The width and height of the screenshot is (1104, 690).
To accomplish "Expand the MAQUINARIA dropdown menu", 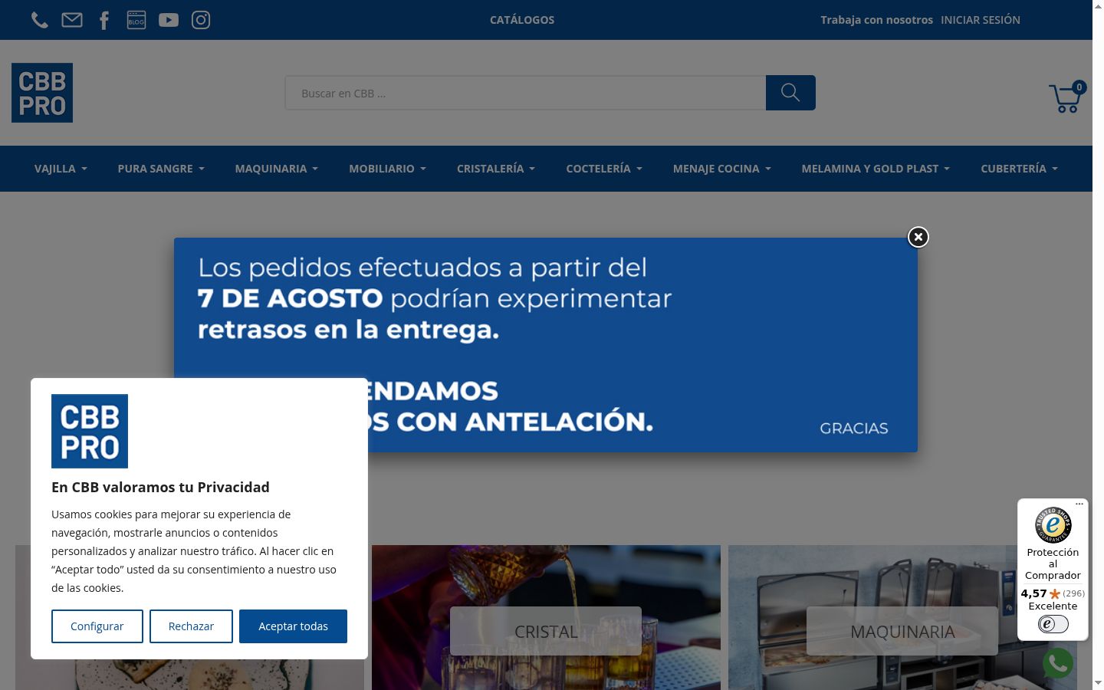I will click(276, 169).
